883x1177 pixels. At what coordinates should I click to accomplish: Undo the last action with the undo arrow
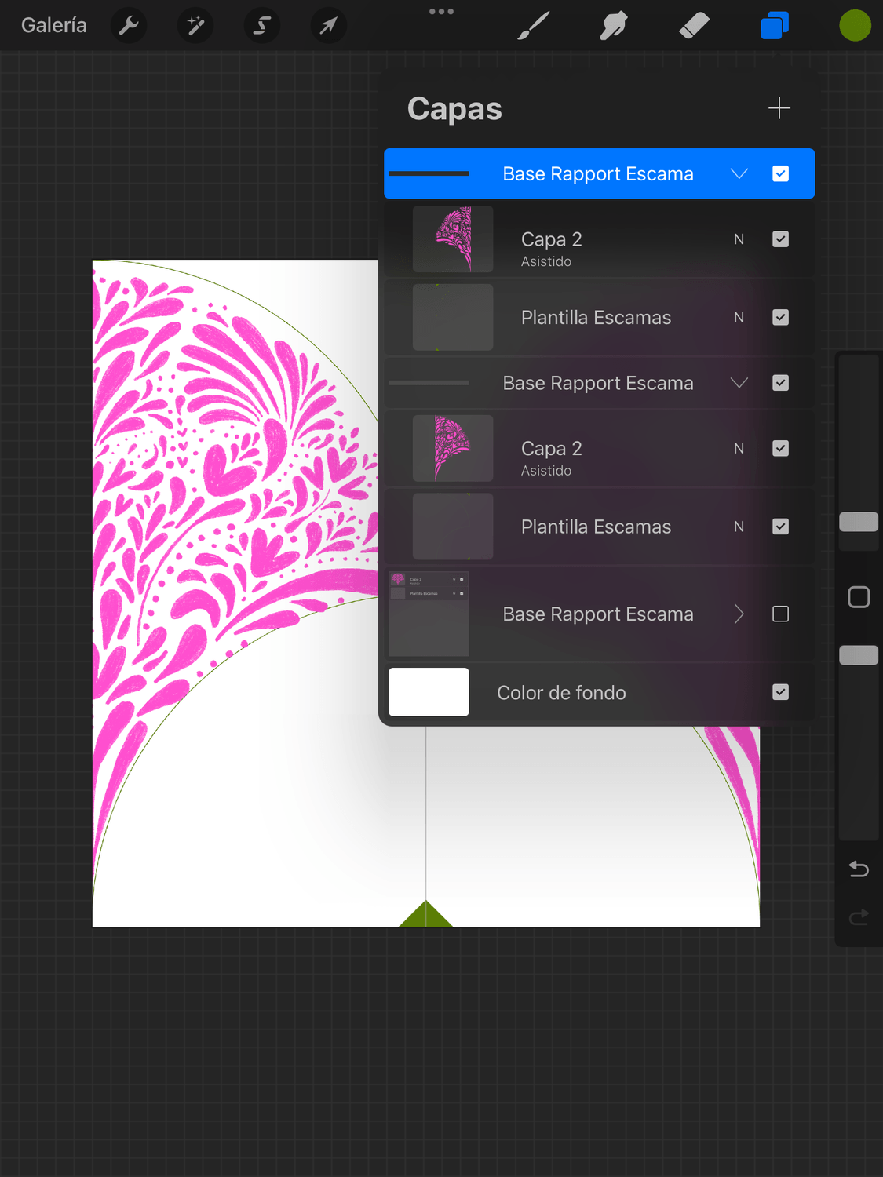(x=859, y=869)
